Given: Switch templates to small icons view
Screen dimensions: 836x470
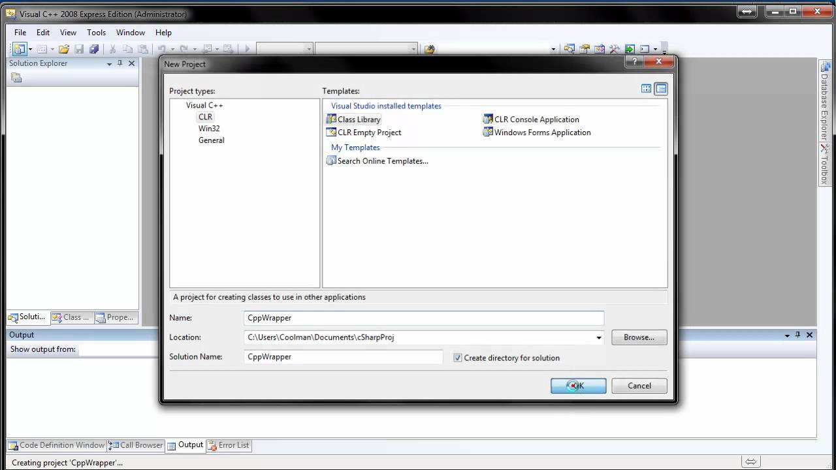Looking at the screenshot, I should 661,89.
